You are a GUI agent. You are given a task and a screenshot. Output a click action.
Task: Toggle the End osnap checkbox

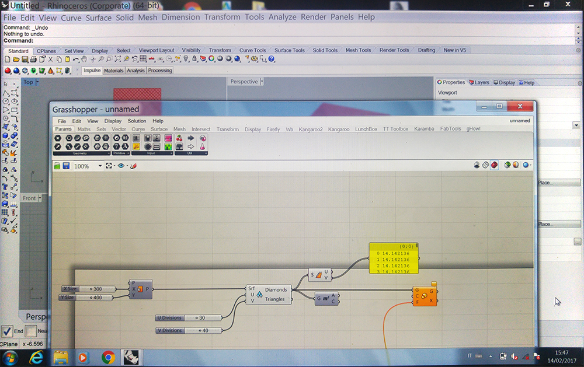click(6, 331)
